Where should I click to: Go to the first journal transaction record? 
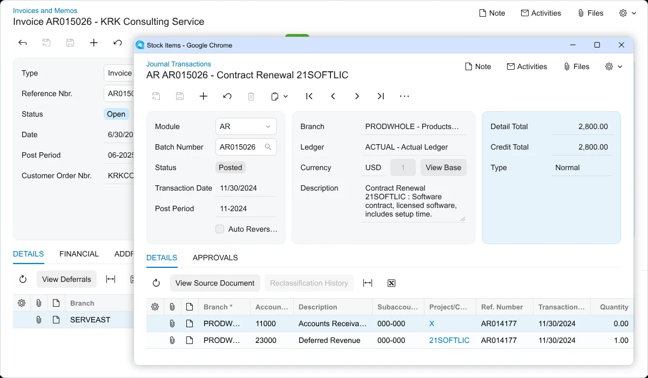click(x=309, y=96)
